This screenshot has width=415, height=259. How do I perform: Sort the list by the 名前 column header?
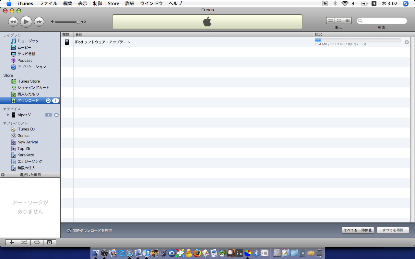tap(193, 34)
